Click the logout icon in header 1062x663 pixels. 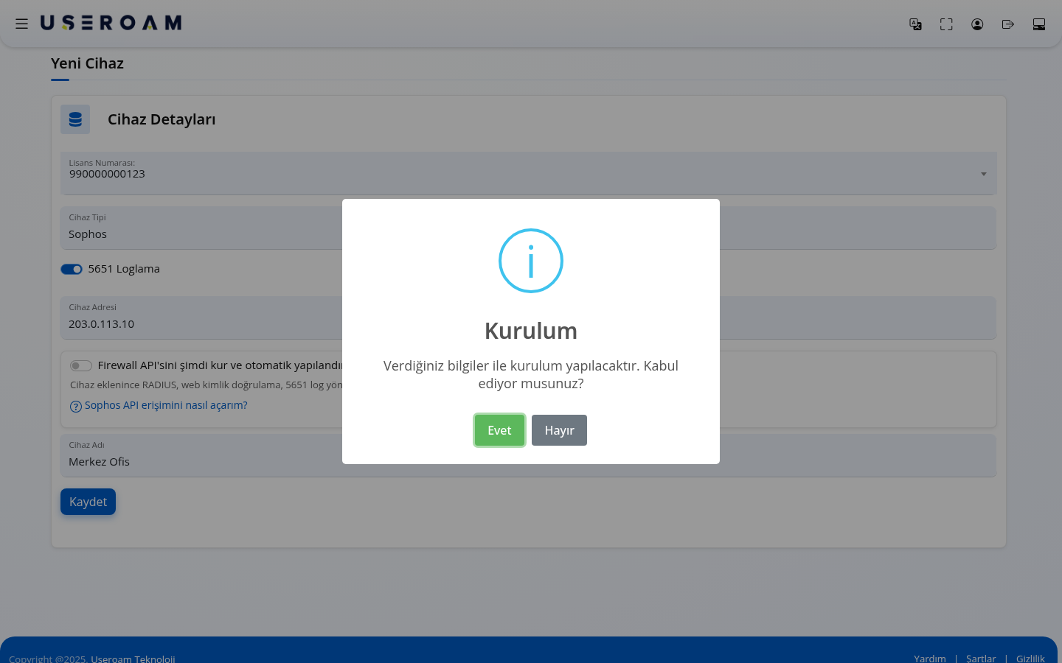coord(1008,24)
